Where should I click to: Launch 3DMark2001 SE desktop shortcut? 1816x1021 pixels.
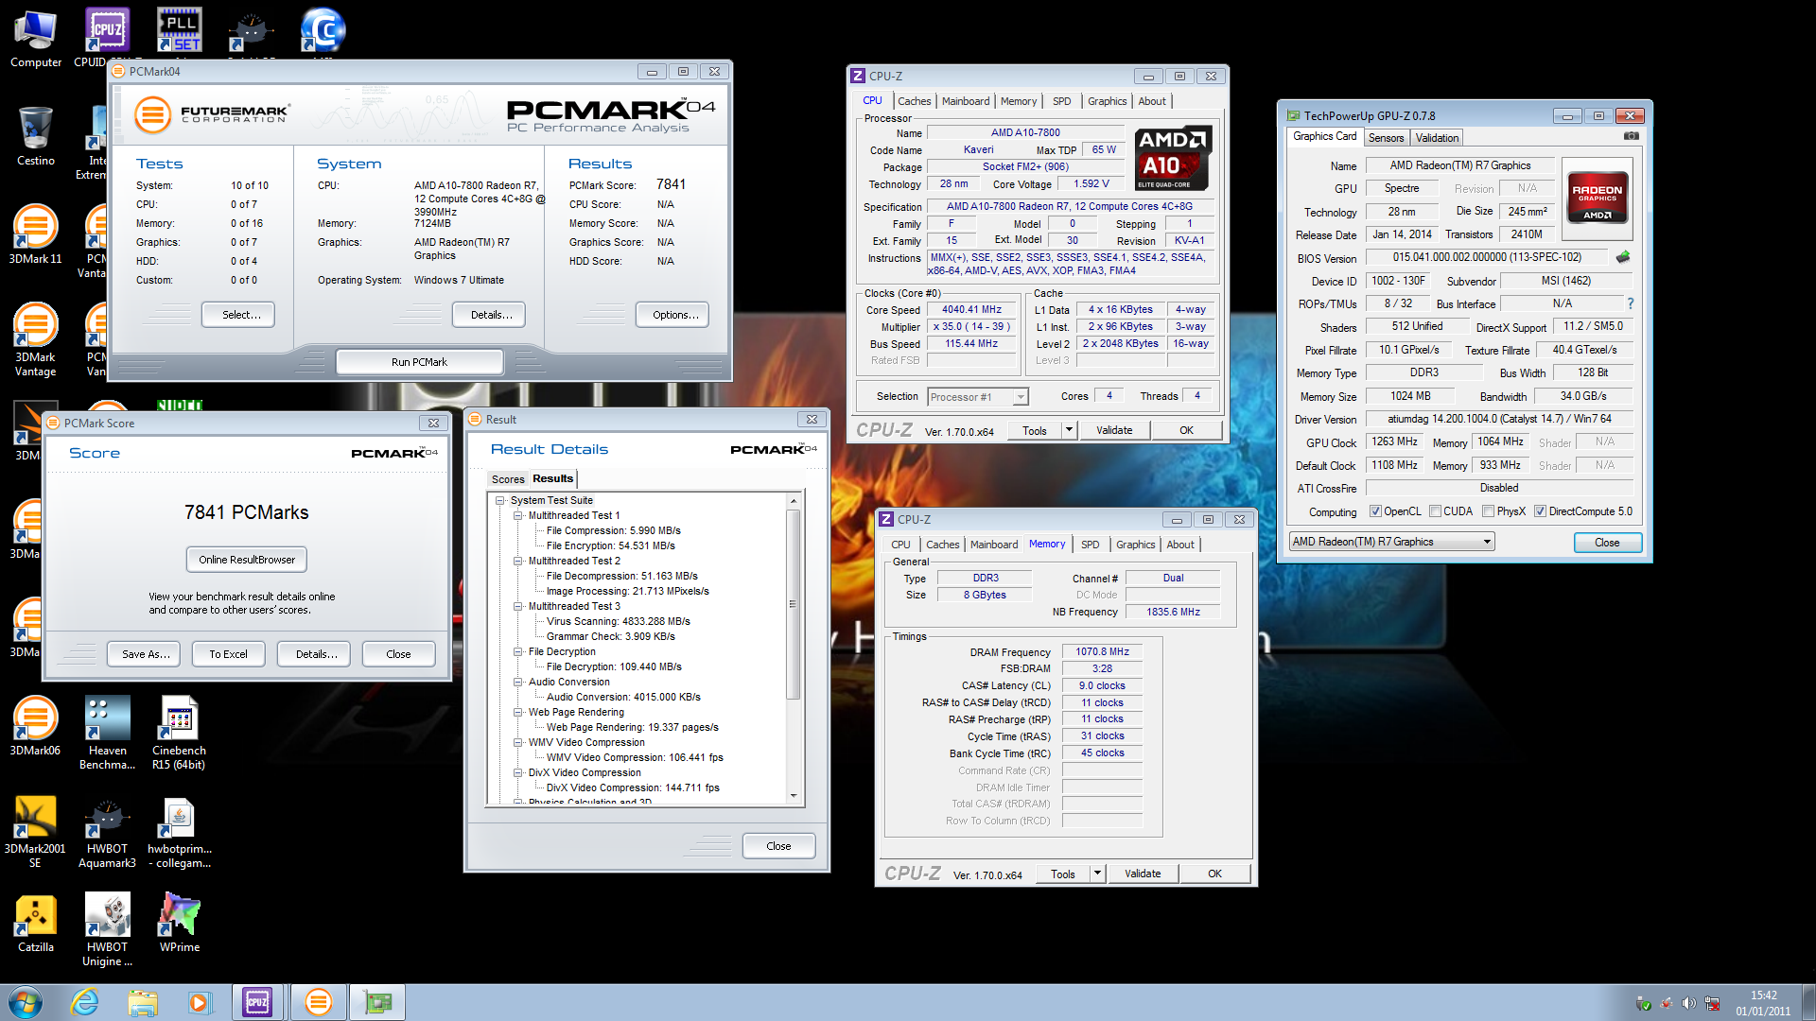36,832
